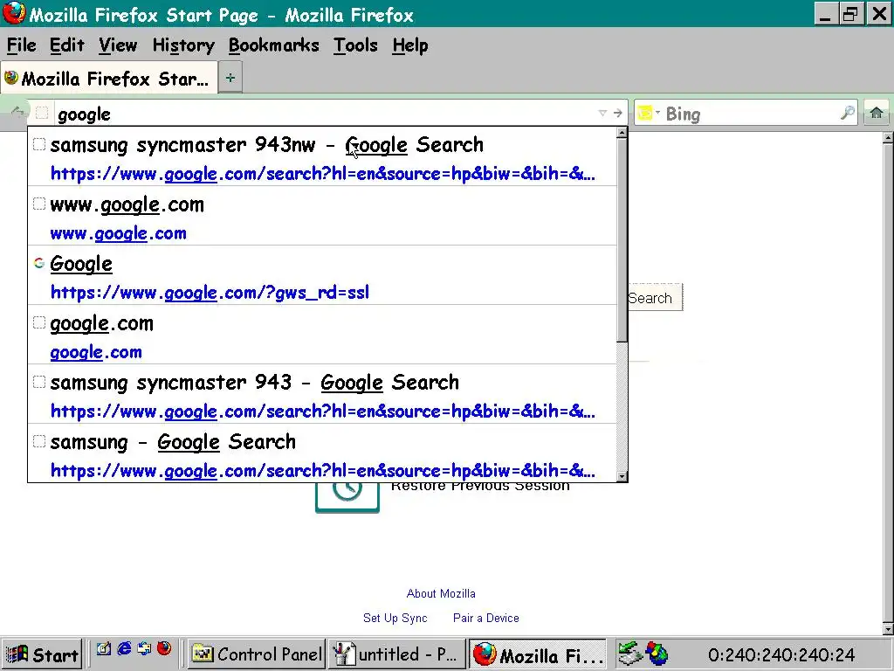
Task: Click the site identity icon beside the URL
Action: [42, 113]
